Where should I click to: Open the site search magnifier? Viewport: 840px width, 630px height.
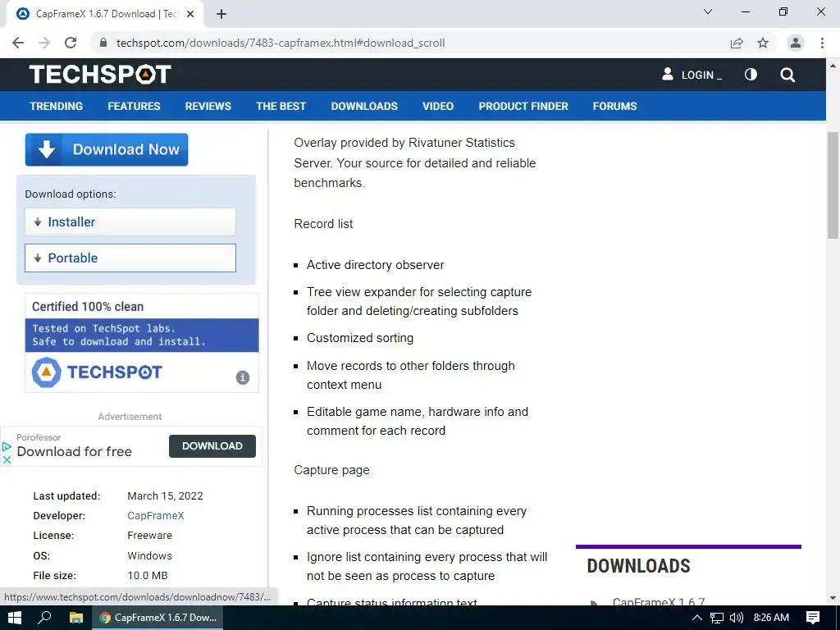(787, 75)
